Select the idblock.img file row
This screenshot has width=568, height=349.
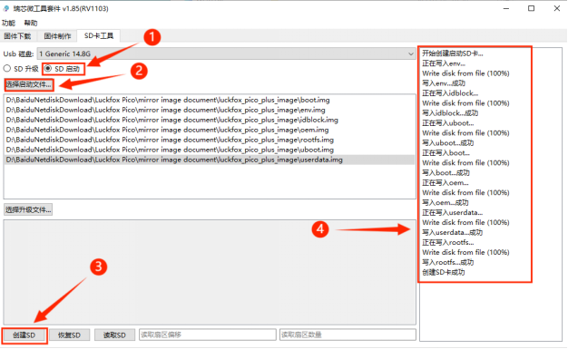click(210, 120)
